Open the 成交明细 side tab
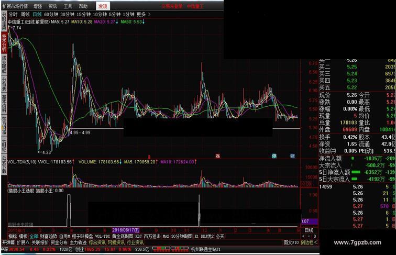This screenshot has width=396, height=255. [4, 64]
